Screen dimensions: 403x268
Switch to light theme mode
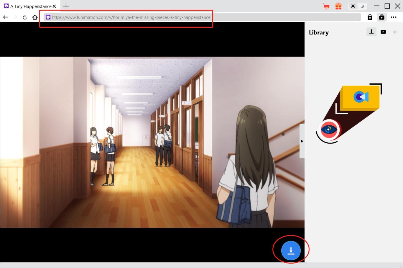point(353,6)
